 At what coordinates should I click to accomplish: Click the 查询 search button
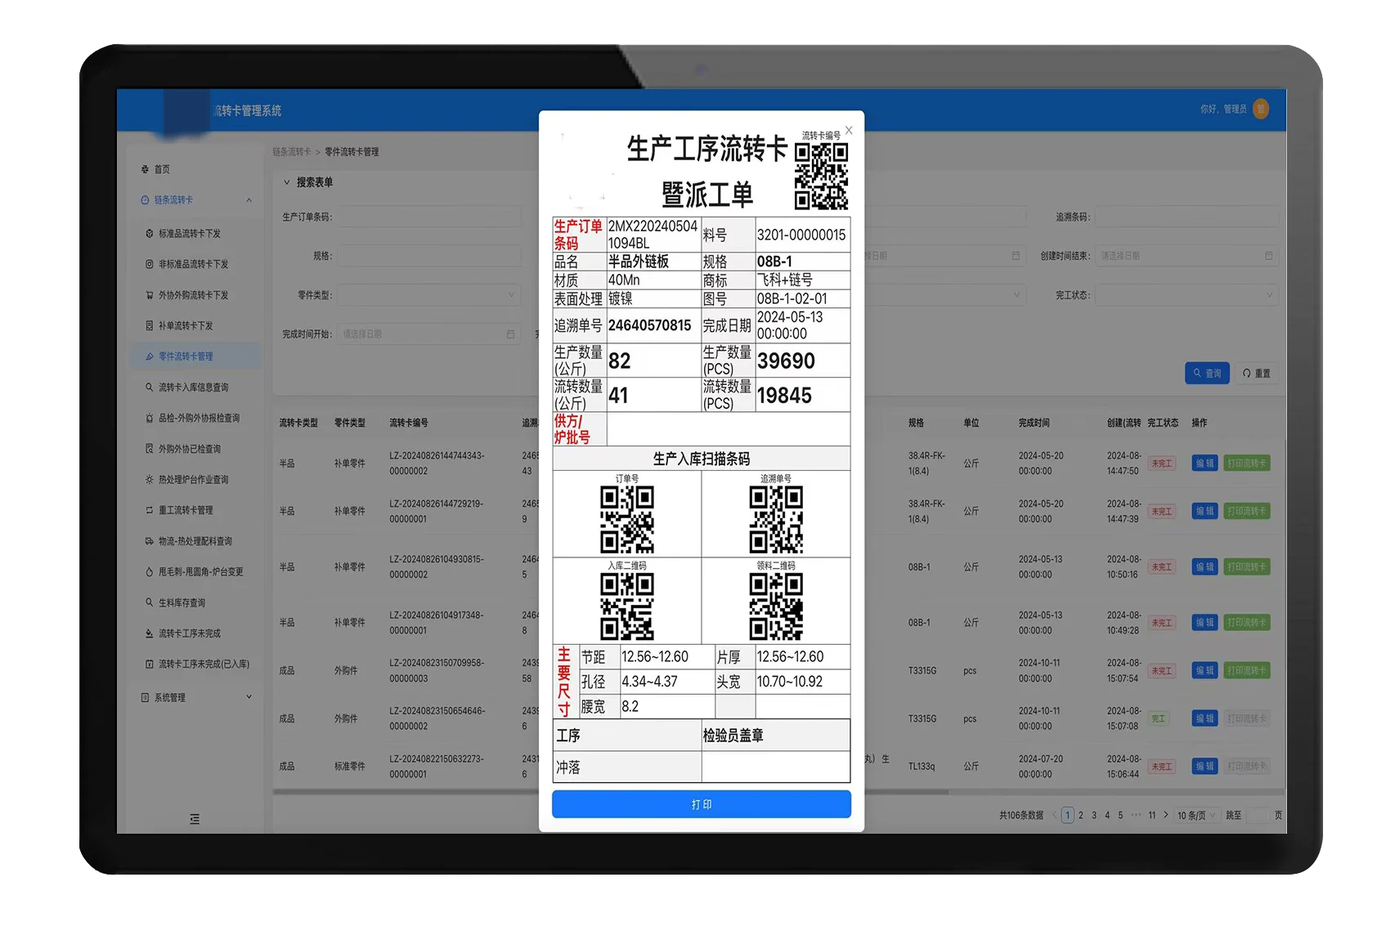(1207, 374)
